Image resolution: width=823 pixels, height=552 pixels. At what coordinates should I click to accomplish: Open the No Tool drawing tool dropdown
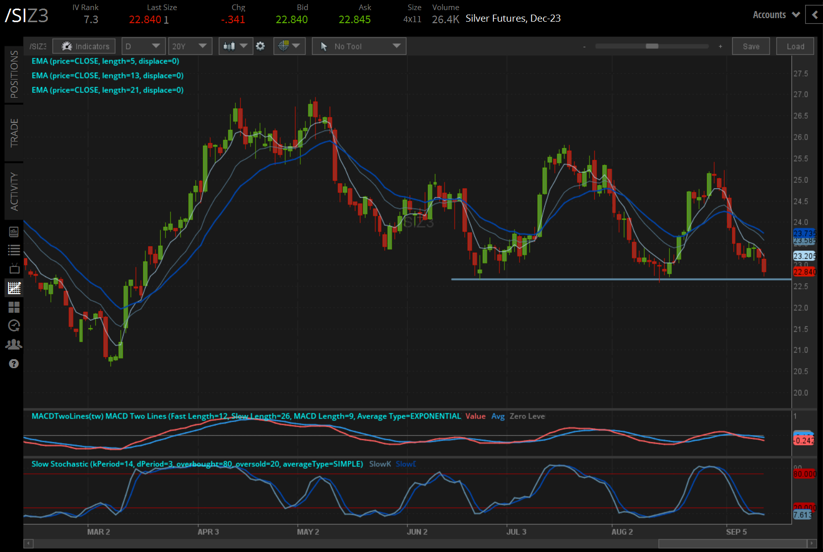tap(359, 46)
